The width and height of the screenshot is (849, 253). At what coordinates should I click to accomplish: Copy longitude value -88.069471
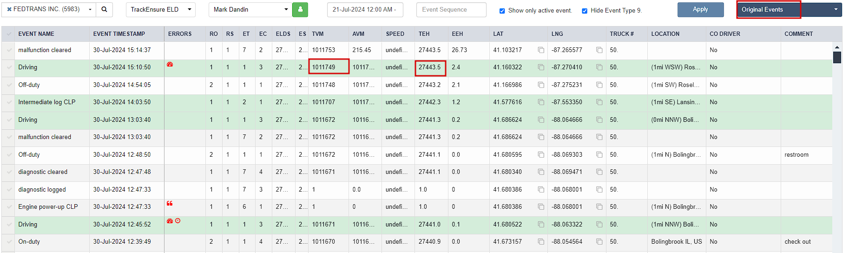(599, 172)
